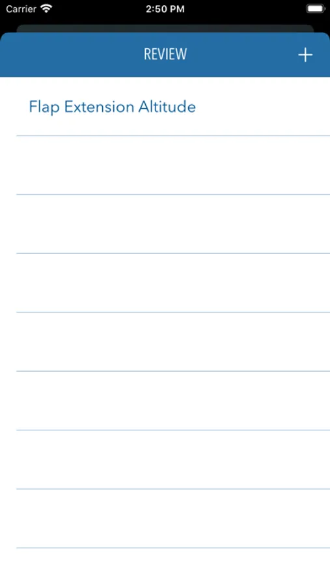
Task: Tap the battery icon in the status bar
Action: [x=316, y=8]
